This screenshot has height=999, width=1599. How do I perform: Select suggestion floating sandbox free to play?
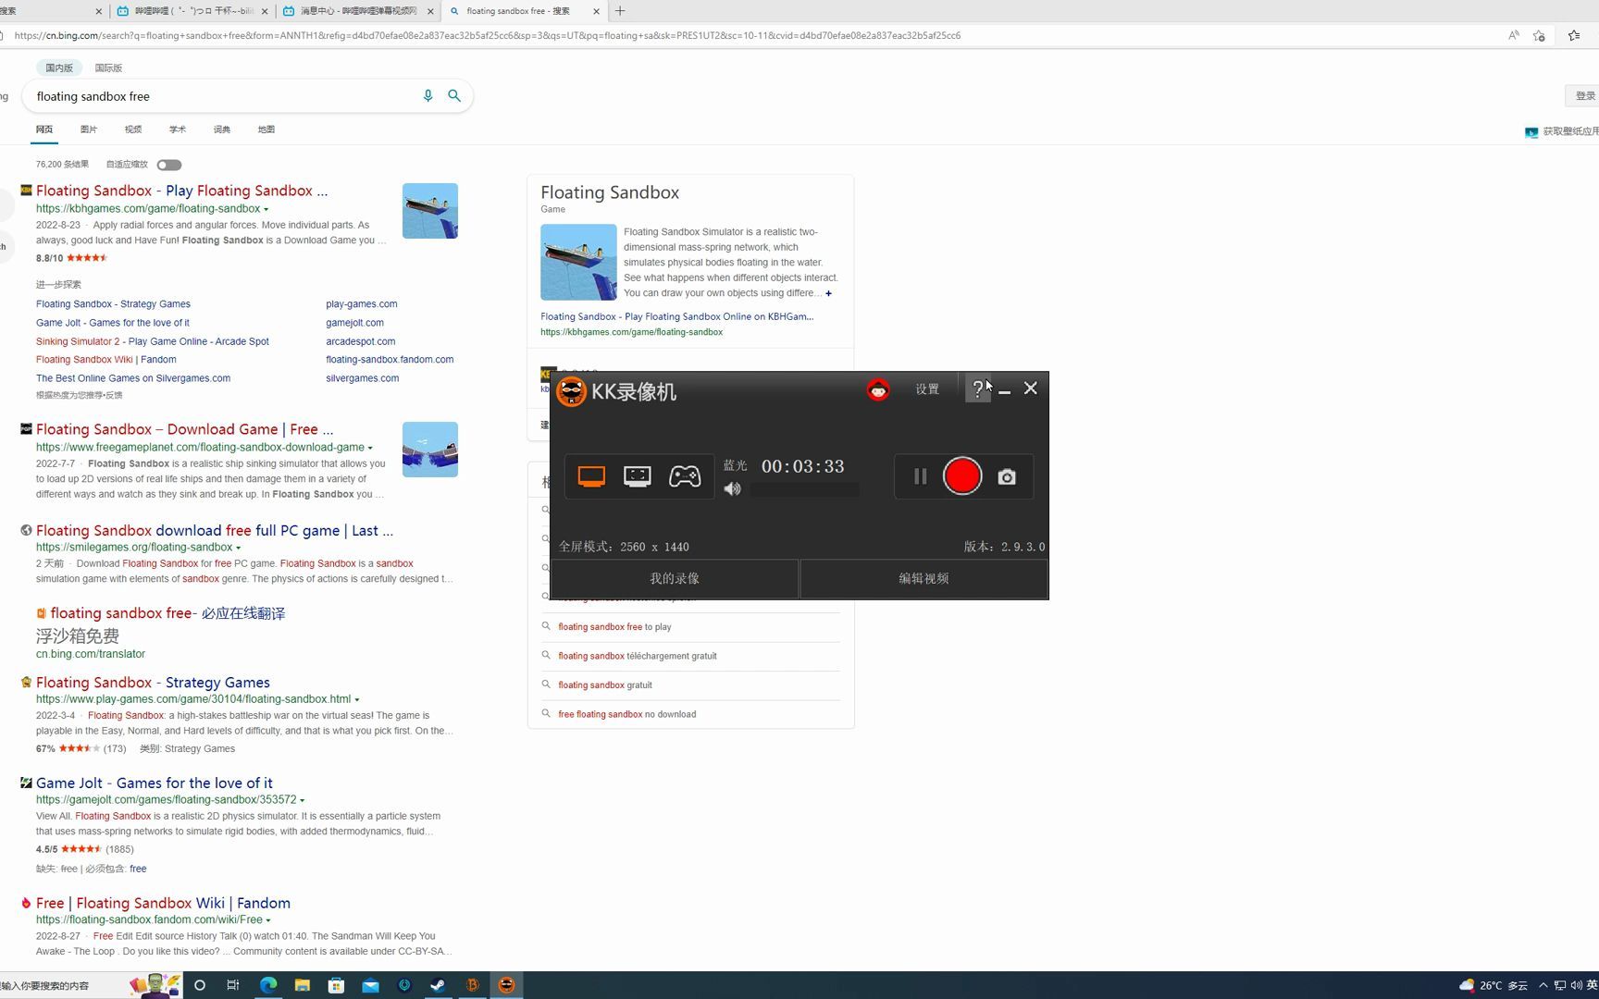tap(614, 627)
